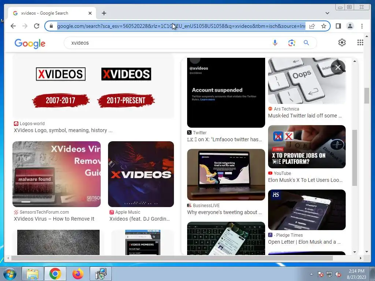
Task: Close the image preview side panel
Action: pyautogui.click(x=338, y=67)
